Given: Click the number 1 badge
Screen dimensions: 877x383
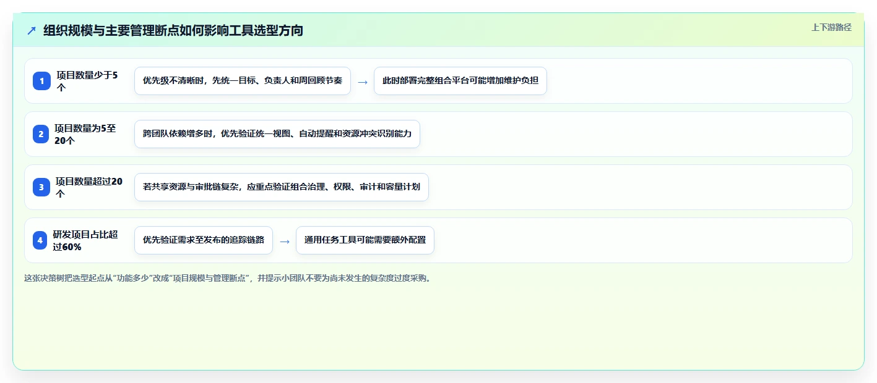Looking at the screenshot, I should coord(41,81).
